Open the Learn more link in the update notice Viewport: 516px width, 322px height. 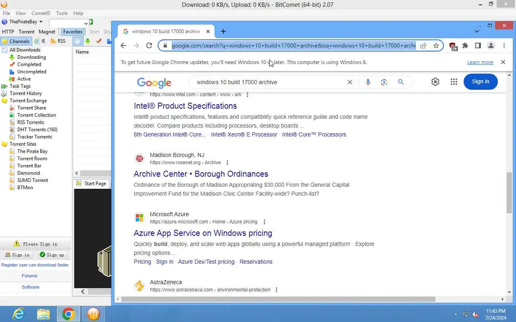pyautogui.click(x=480, y=62)
